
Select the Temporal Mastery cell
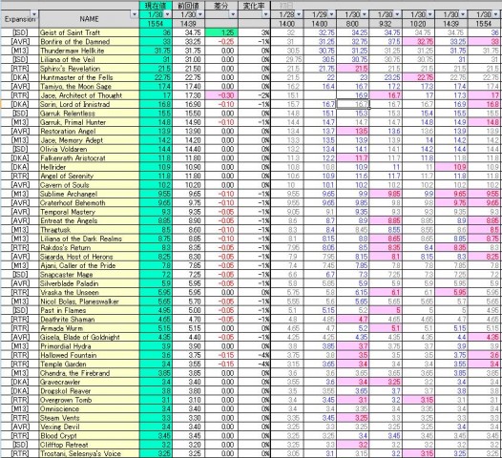click(89, 212)
